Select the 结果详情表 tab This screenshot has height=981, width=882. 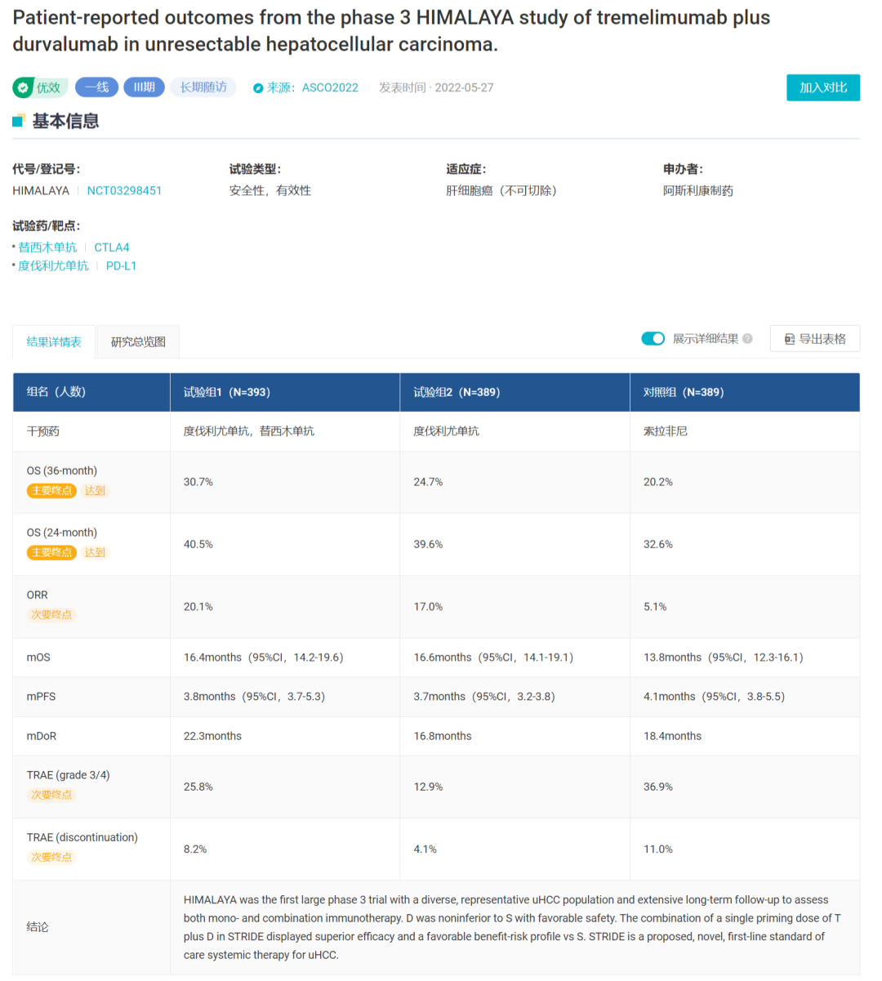(x=54, y=342)
